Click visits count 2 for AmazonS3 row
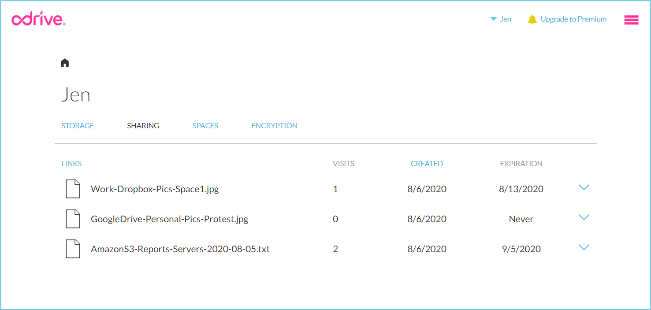This screenshot has width=651, height=310. click(335, 249)
